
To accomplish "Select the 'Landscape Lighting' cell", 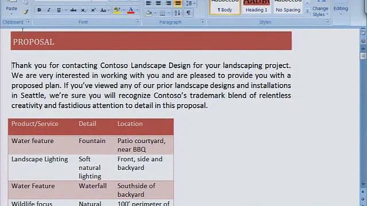I will (40, 159).
